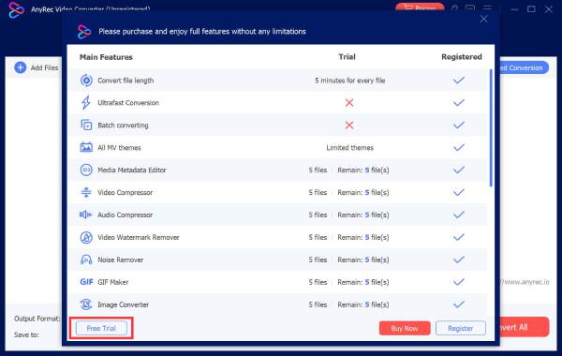Click the GIF Maker icon
Screen dimensions: 562x356
click(x=86, y=282)
